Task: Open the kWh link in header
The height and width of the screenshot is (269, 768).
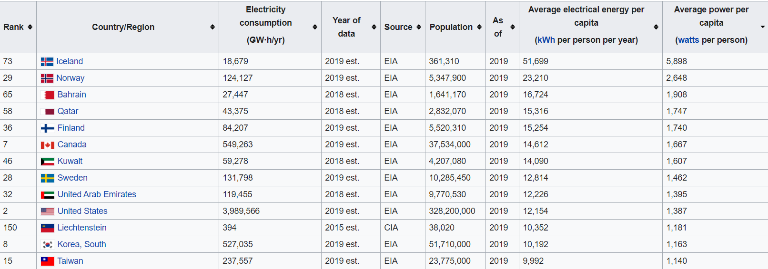Action: coord(546,40)
